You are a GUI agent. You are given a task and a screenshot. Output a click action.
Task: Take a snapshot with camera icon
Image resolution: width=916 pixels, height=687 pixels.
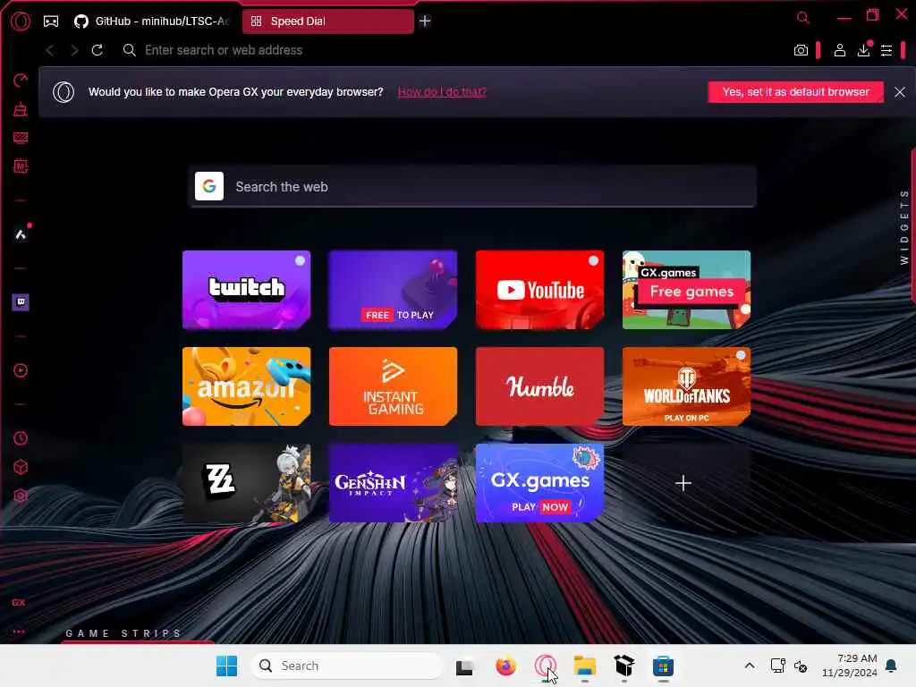point(801,50)
